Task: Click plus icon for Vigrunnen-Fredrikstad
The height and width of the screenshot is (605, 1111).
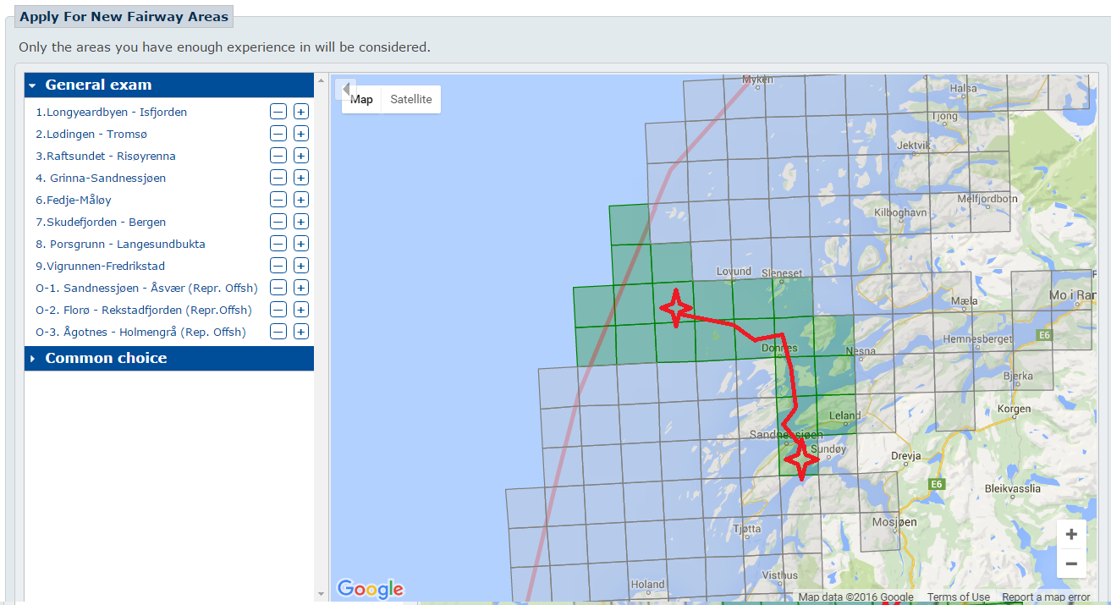Action: pos(301,266)
